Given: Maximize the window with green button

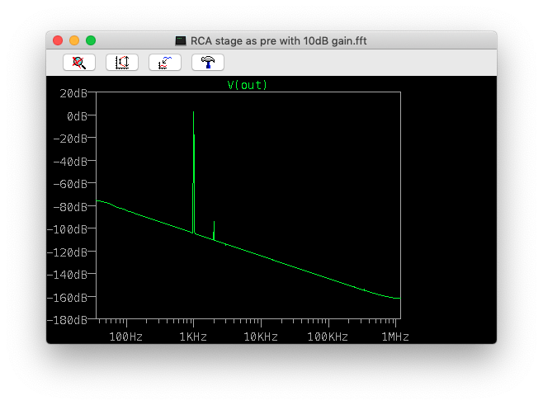Looking at the screenshot, I should click(x=91, y=40).
